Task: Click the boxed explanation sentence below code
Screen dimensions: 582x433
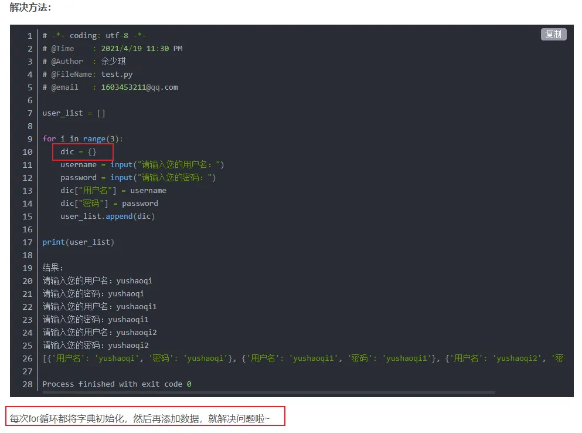Action: point(140,419)
